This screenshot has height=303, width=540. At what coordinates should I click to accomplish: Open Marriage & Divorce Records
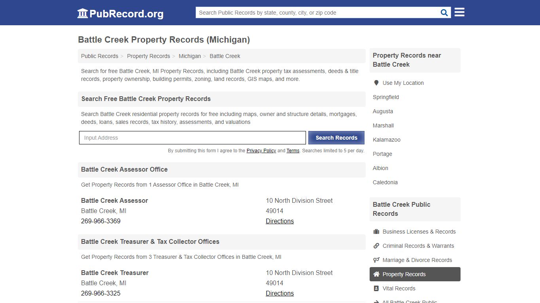click(x=417, y=260)
